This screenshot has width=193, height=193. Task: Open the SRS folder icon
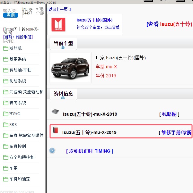pos(6,125)
